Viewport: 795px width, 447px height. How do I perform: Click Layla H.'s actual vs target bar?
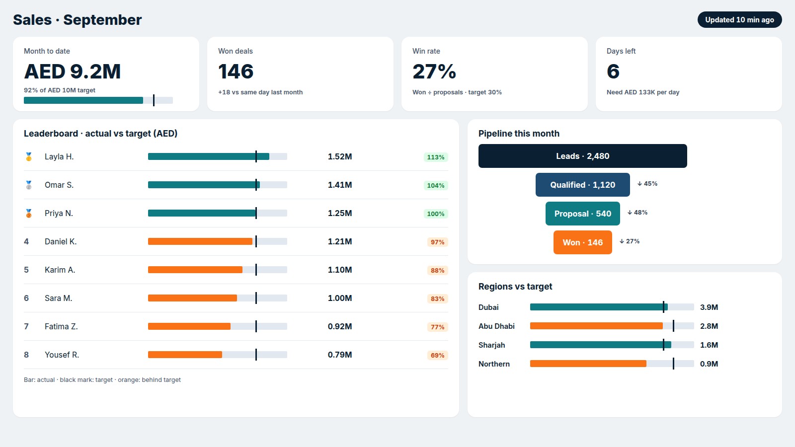218,156
